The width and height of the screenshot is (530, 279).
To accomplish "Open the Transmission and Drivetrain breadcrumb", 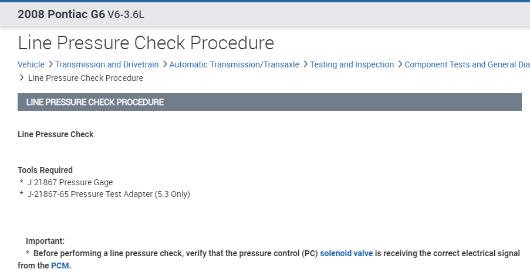I will pos(107,64).
